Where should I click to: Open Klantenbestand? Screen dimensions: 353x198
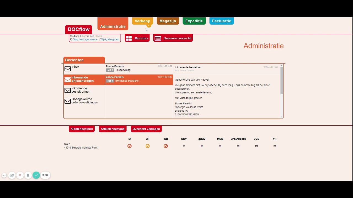pos(82,129)
